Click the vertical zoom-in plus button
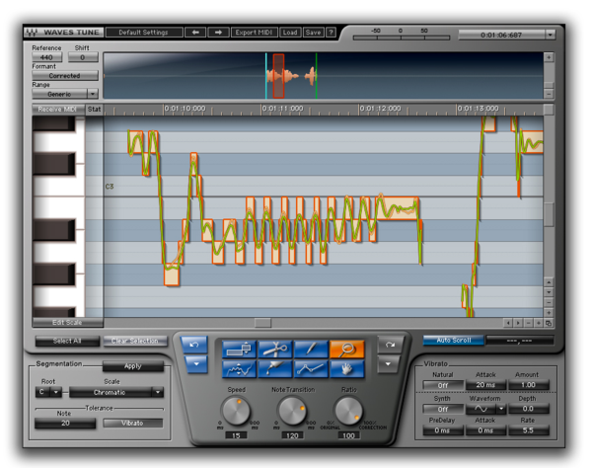 (x=549, y=313)
